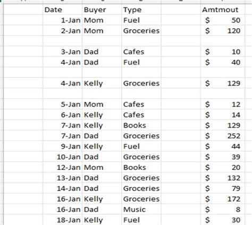
Task: Select the Amtmout header cell
Action: click(223, 10)
